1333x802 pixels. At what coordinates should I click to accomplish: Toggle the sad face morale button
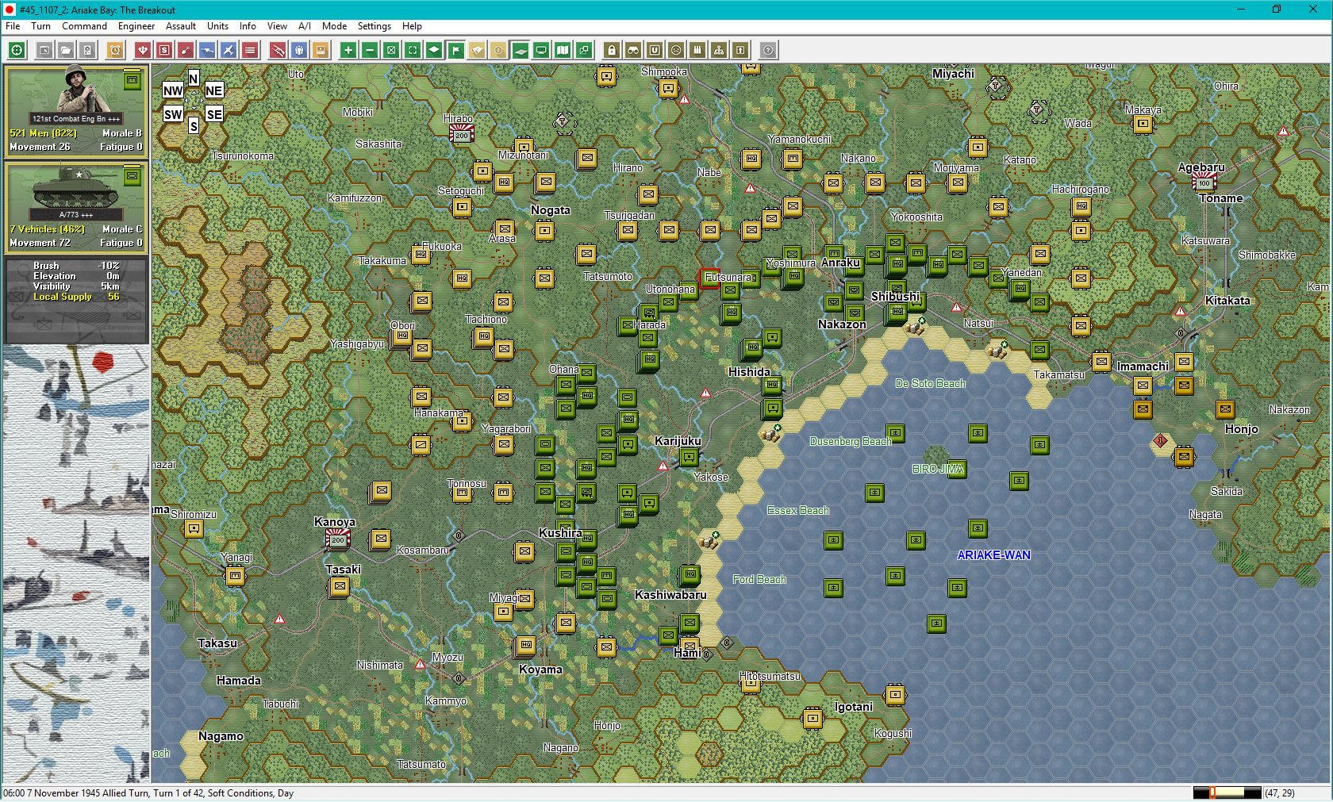click(x=676, y=51)
